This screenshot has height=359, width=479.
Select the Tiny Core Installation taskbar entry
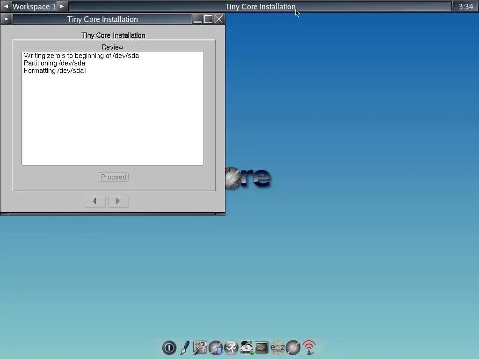point(260,7)
